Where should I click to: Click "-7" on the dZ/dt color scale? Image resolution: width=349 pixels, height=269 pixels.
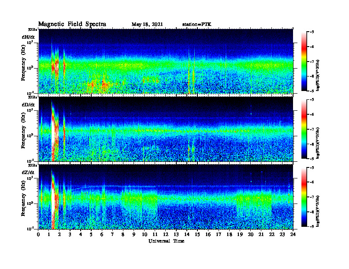tap(312, 197)
